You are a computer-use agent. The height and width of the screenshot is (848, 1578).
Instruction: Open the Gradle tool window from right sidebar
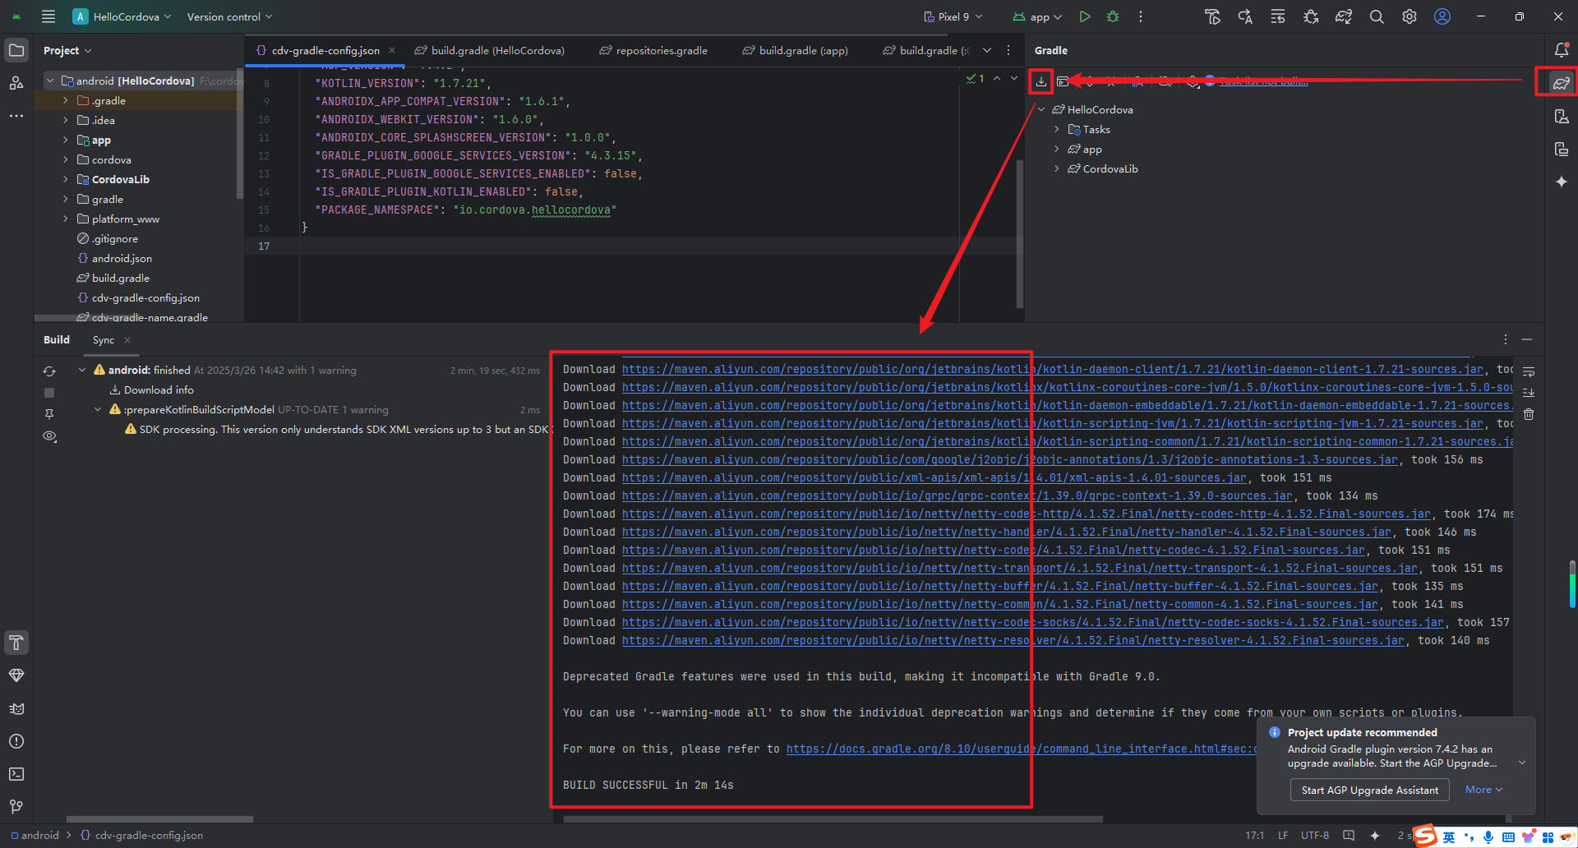click(1561, 83)
